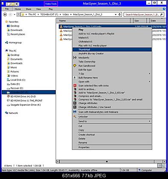Click the back navigation arrow
The width and height of the screenshot is (168, 179).
click(5, 15)
